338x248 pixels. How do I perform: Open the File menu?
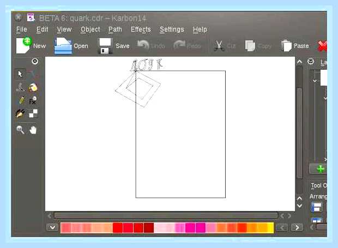22,29
